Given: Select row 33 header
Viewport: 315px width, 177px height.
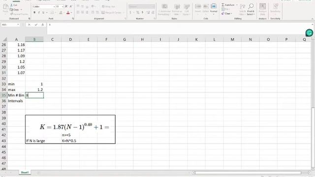Looking at the screenshot, I should [x=4, y=84].
